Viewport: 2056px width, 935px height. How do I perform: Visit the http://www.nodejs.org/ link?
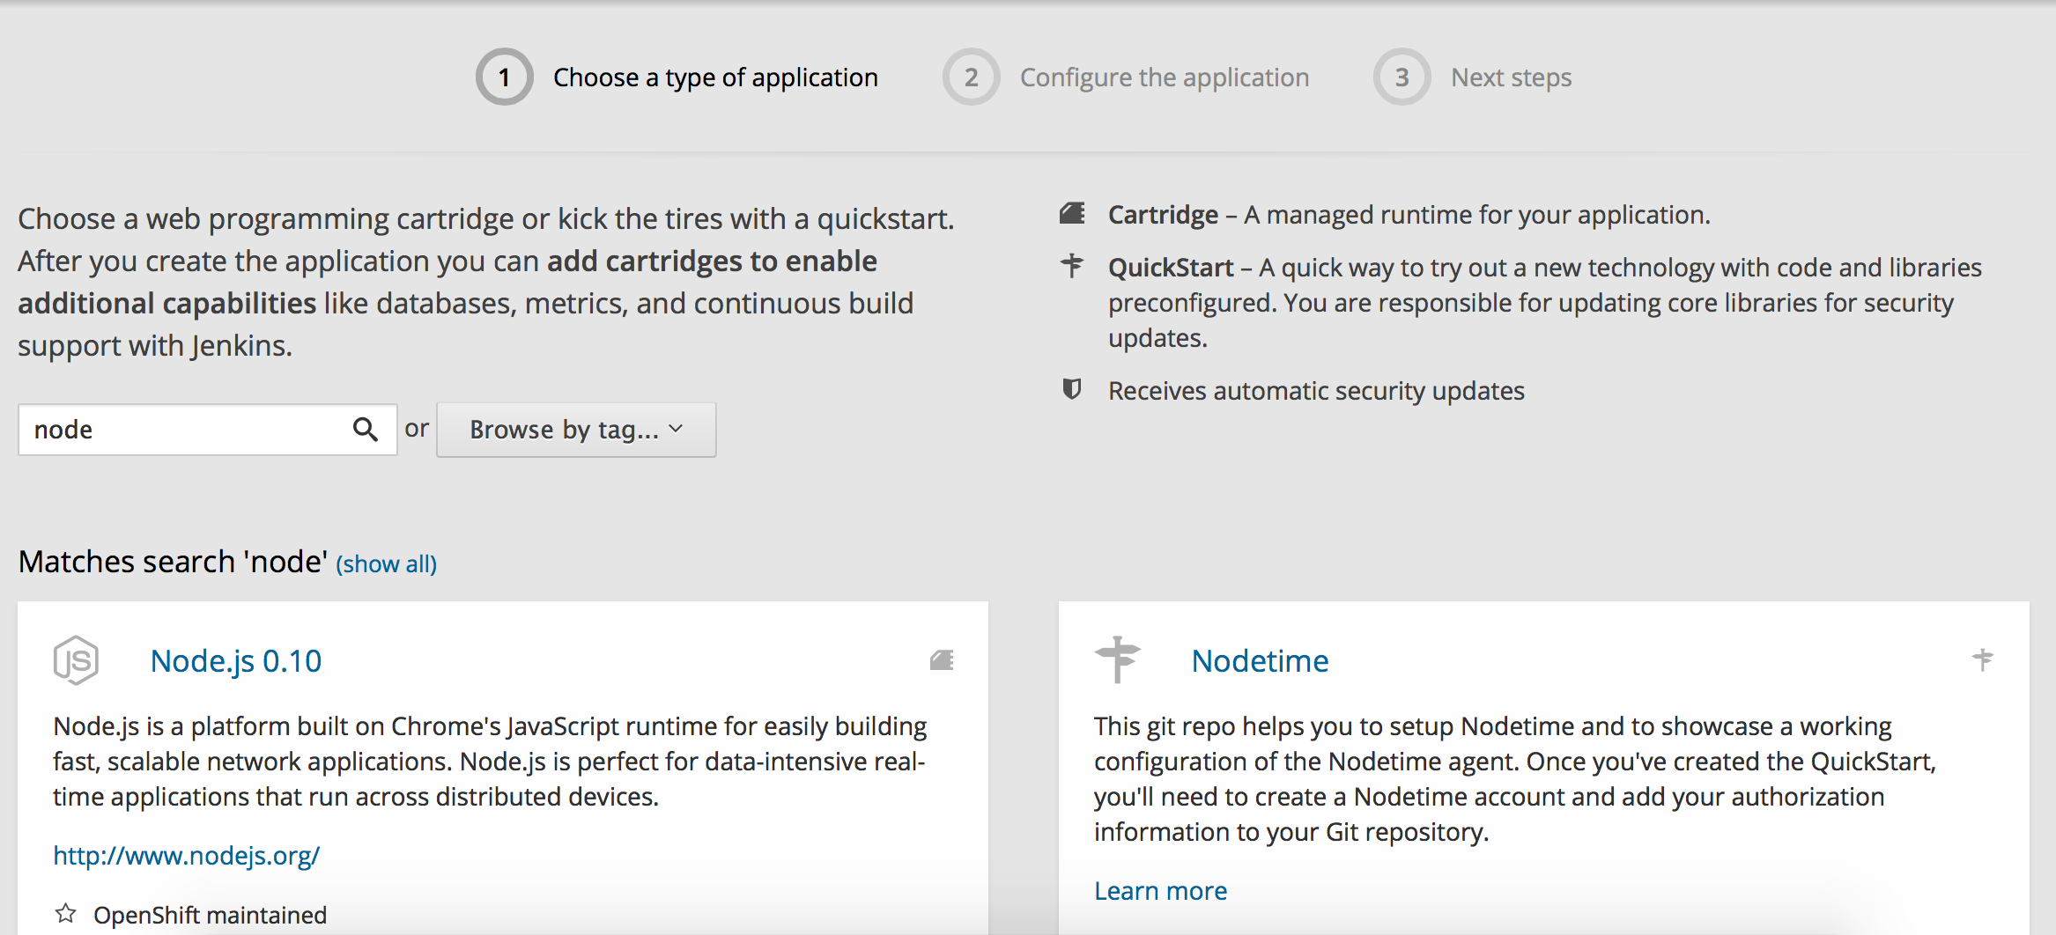coord(186,856)
